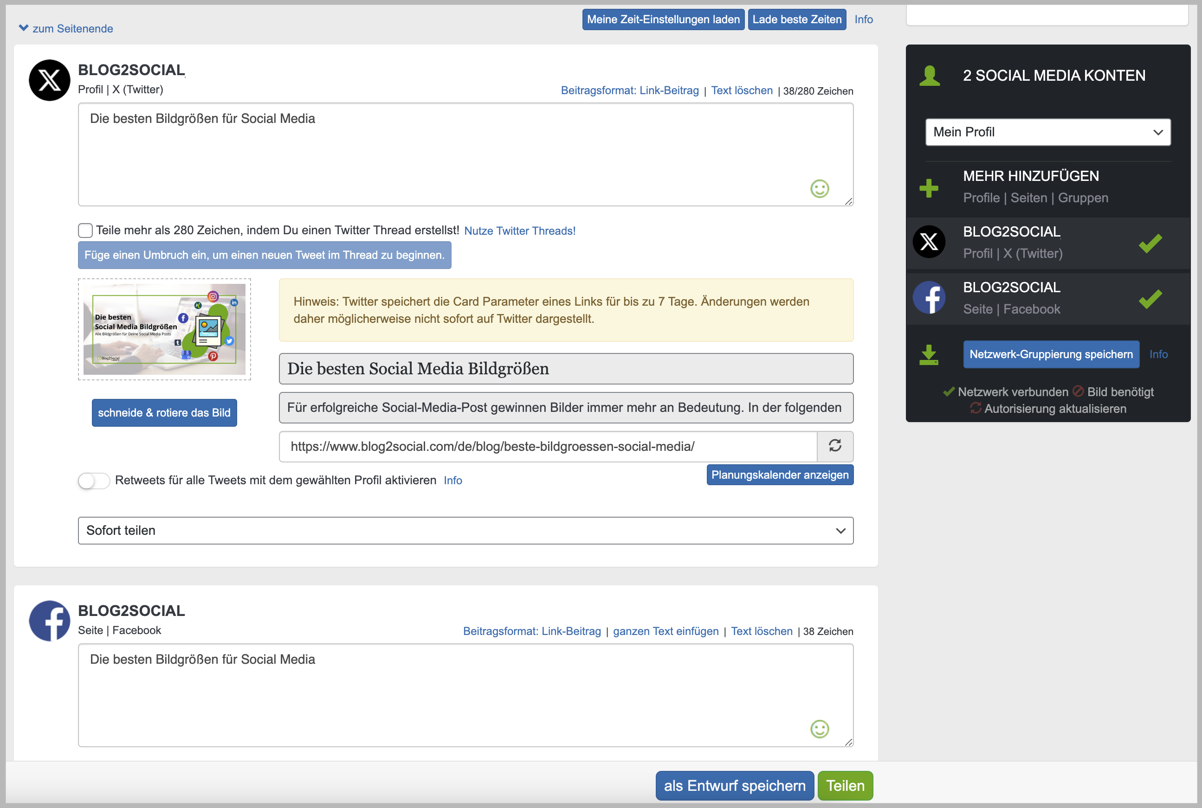1202x808 pixels.
Task: Click ganzen Text einfügen link
Action: [x=666, y=631]
